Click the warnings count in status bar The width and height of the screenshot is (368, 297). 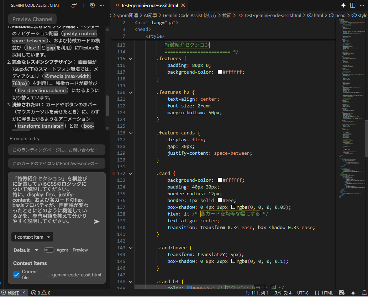coord(46,293)
